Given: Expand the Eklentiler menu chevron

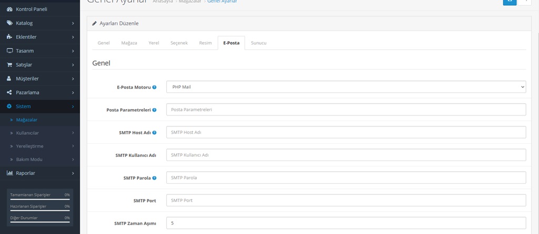Looking at the screenshot, I should [x=73, y=37].
